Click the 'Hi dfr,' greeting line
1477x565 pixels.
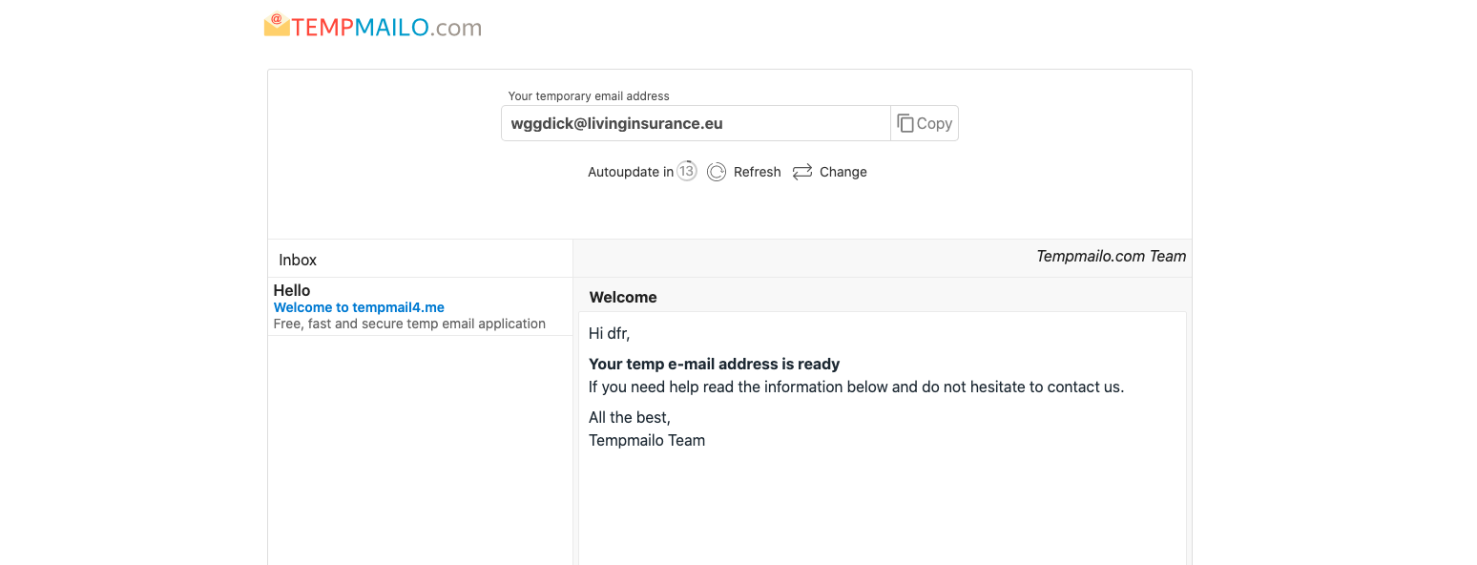point(610,333)
